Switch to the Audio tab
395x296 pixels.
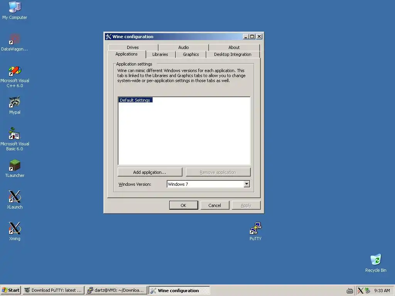coord(183,47)
